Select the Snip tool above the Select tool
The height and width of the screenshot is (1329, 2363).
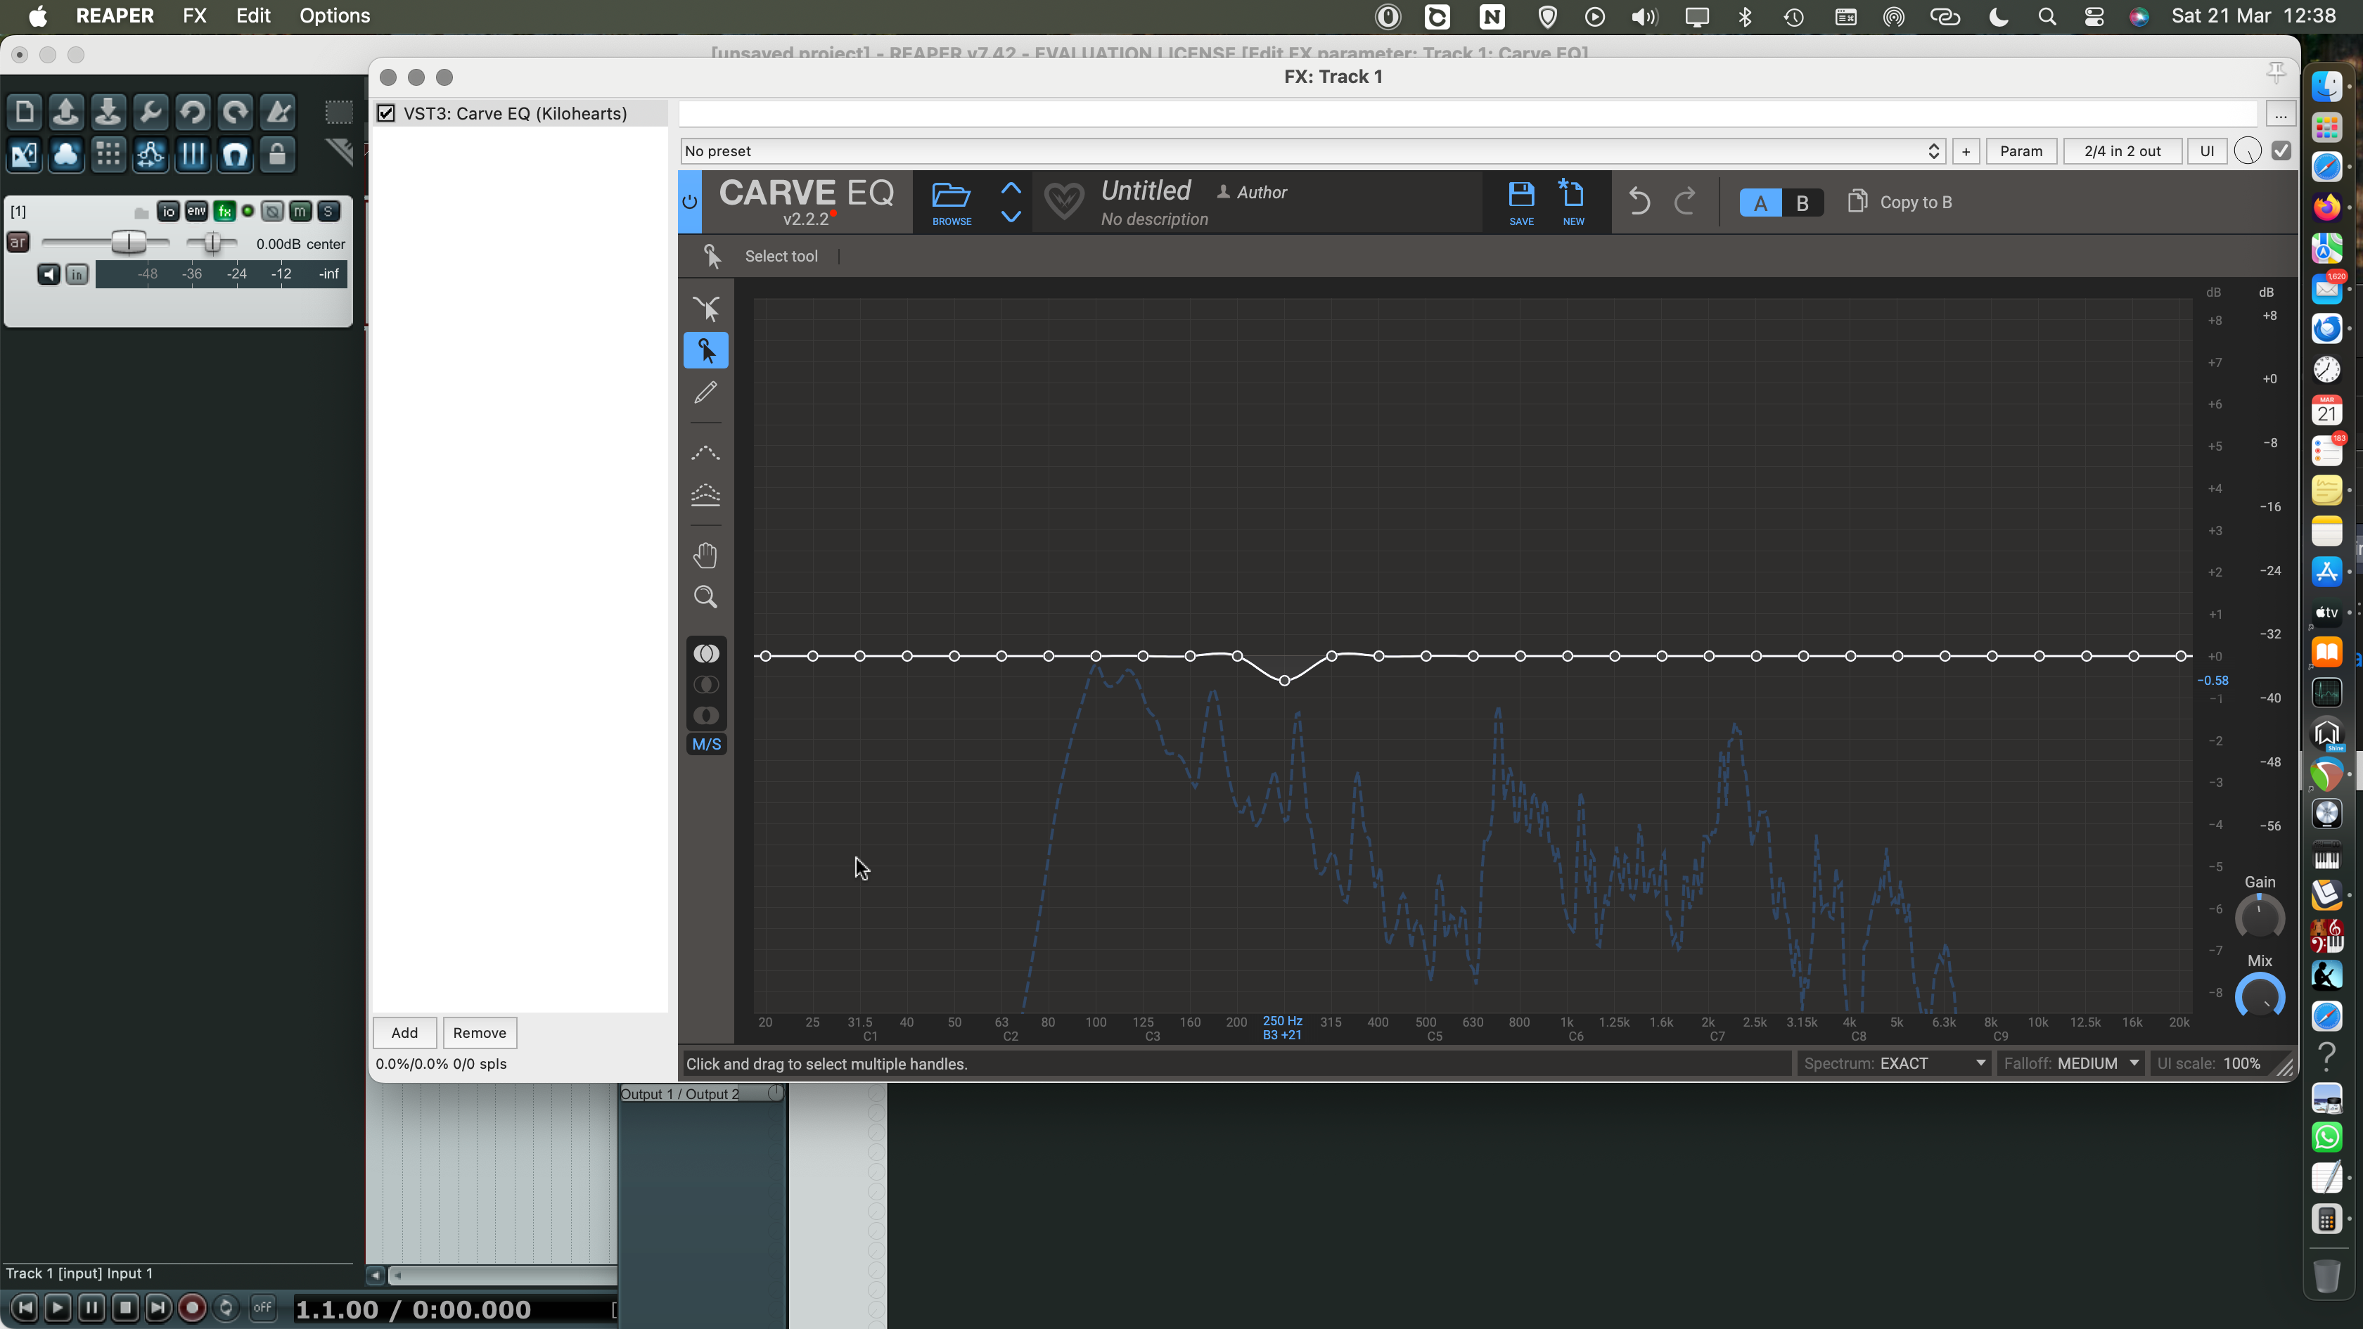(x=705, y=308)
